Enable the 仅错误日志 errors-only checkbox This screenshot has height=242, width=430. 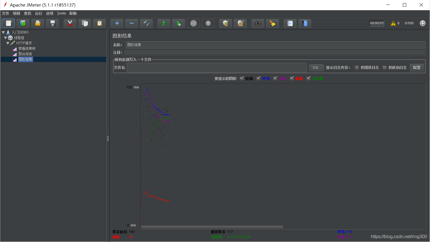[x=357, y=67]
